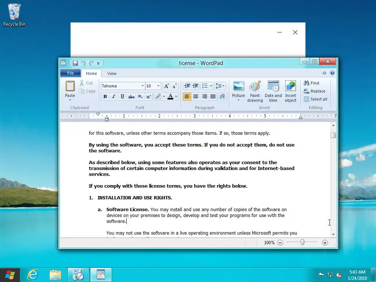Click the zoom slider handle
376x282 pixels.
pos(303,242)
